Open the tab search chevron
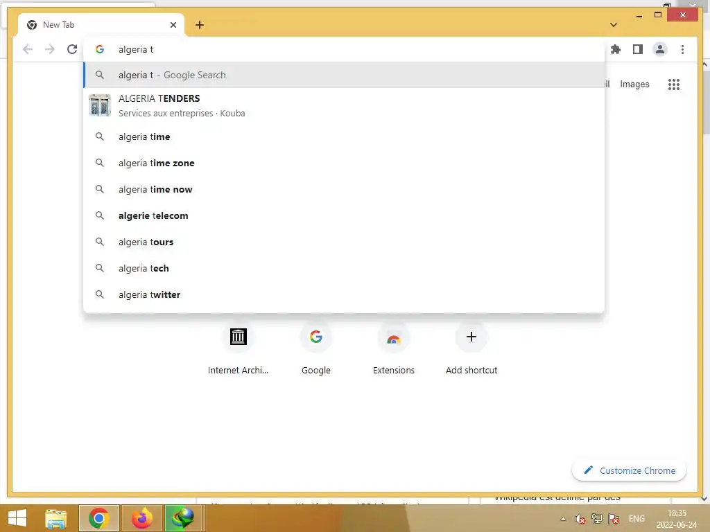Viewport: 710px width, 532px height. point(613,25)
